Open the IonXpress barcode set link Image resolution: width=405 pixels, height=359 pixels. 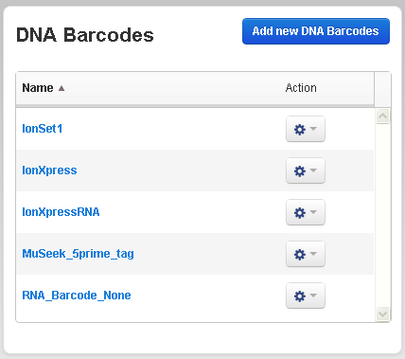pos(49,171)
